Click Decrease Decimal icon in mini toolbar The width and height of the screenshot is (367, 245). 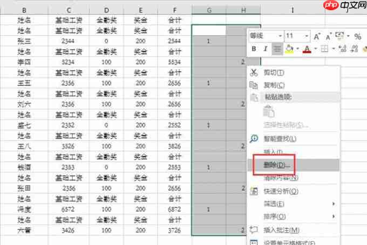point(355,49)
